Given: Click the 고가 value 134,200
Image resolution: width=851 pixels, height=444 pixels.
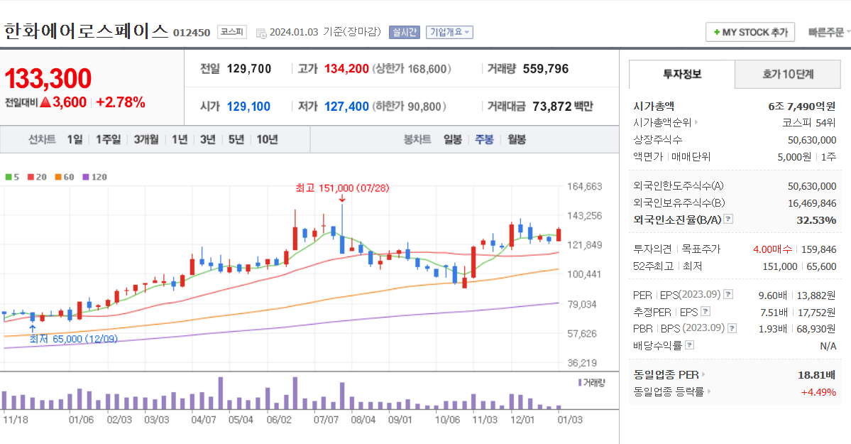Looking at the screenshot, I should (346, 69).
